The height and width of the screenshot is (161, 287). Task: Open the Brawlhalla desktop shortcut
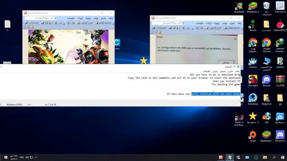(239, 7)
